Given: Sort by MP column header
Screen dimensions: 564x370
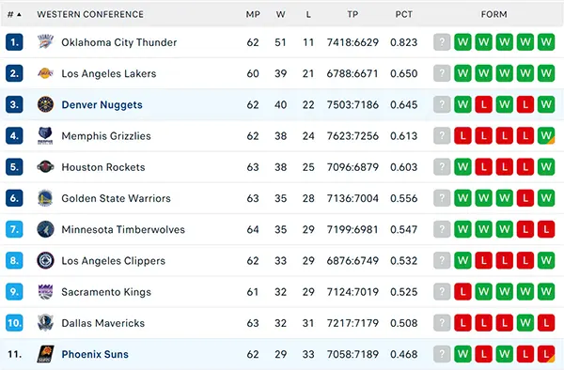Looking at the screenshot, I should 253,14.
